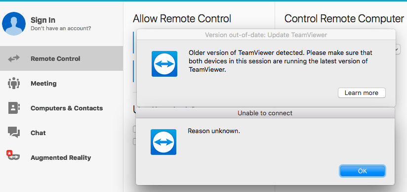407x192 pixels.
Task: Confirm the error with the OK button
Action: (x=363, y=171)
